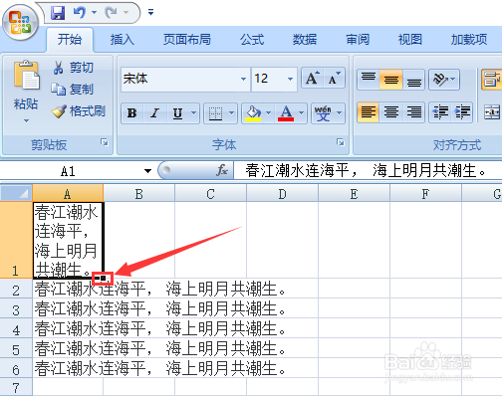Open the 公式 ribbon tab
This screenshot has height=396, width=502.
click(x=252, y=40)
